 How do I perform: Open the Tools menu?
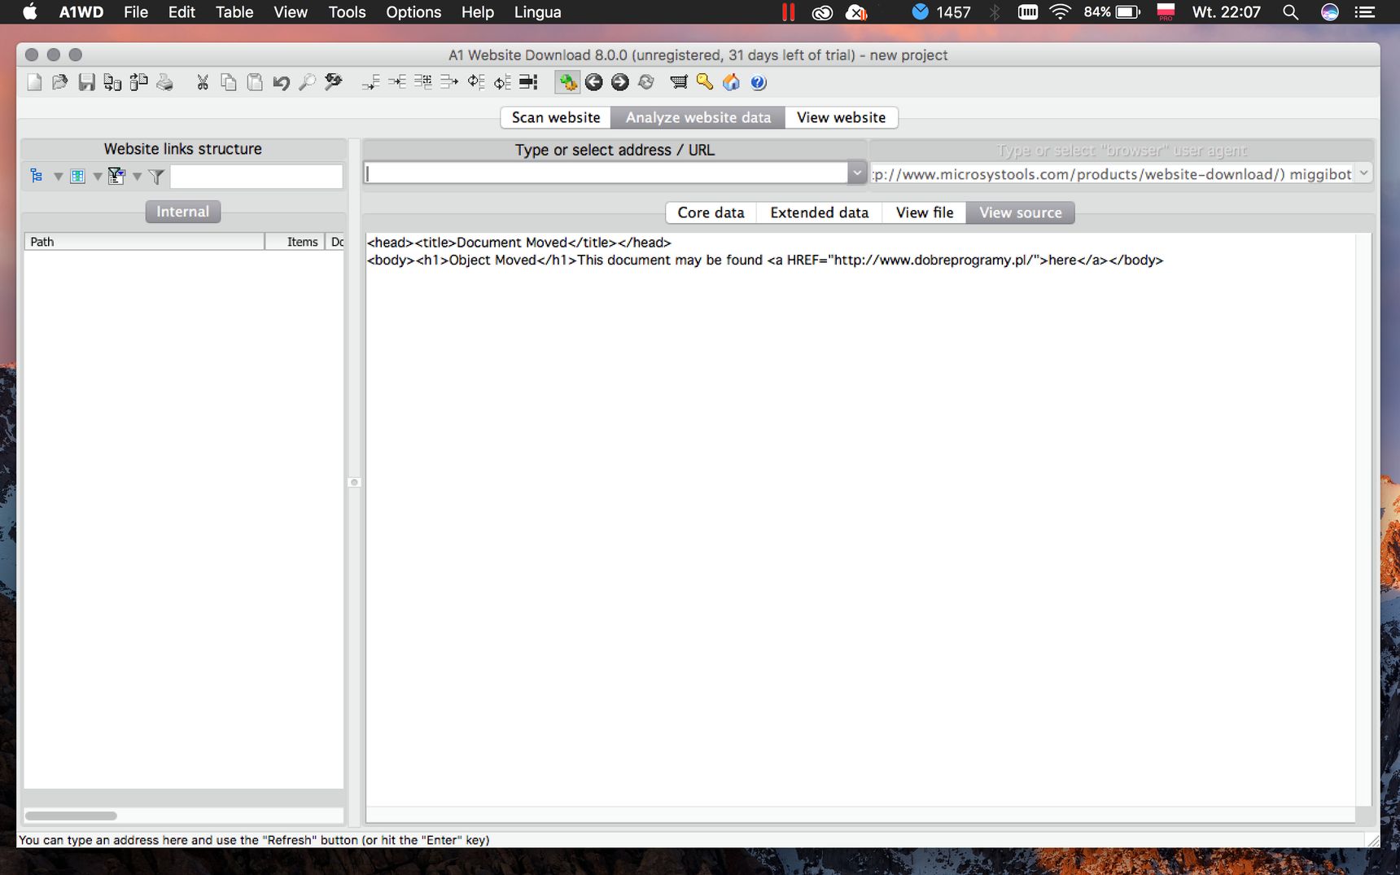click(x=347, y=12)
